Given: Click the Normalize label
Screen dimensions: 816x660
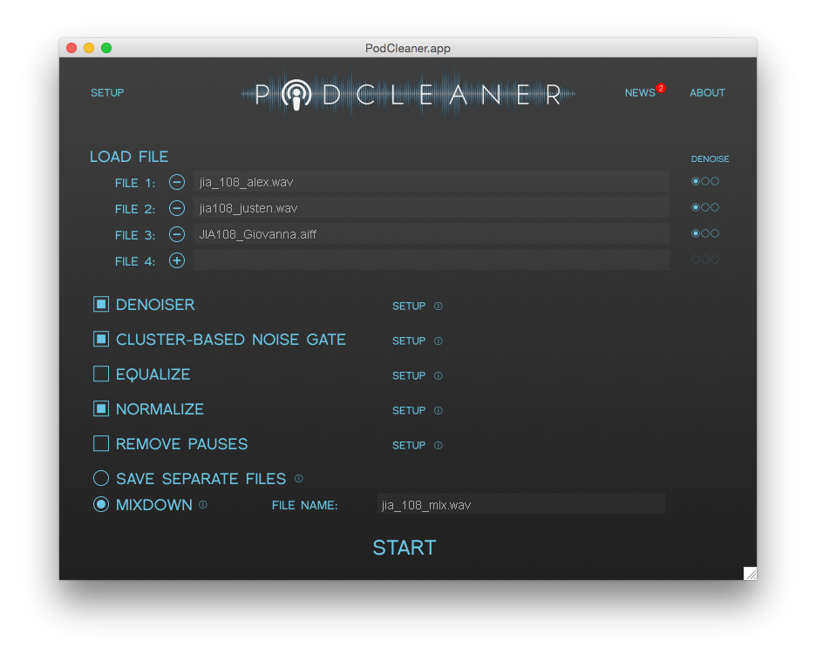Looking at the screenshot, I should 160,409.
